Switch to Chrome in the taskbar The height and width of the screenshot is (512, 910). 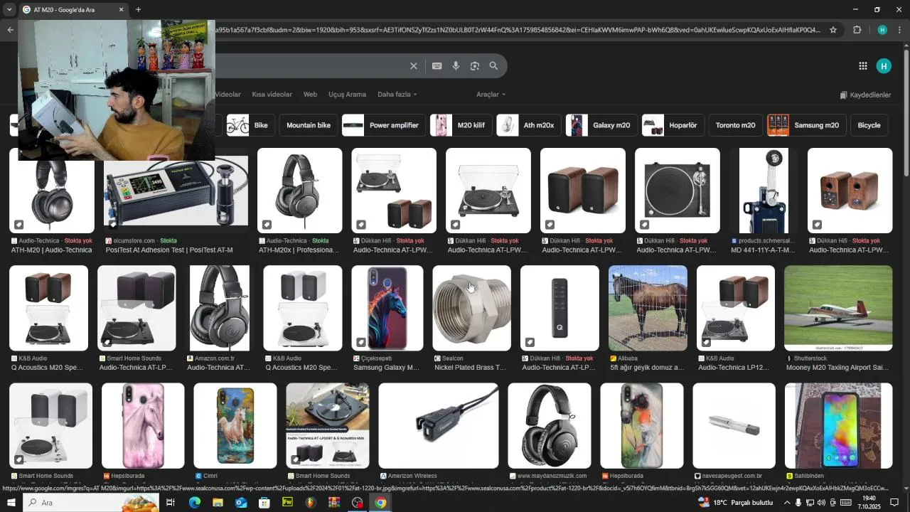click(x=380, y=503)
